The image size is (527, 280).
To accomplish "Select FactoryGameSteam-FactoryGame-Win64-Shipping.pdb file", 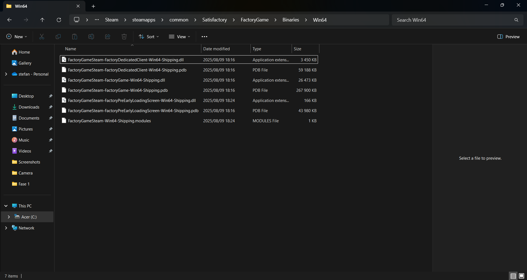I will (x=189, y=90).
